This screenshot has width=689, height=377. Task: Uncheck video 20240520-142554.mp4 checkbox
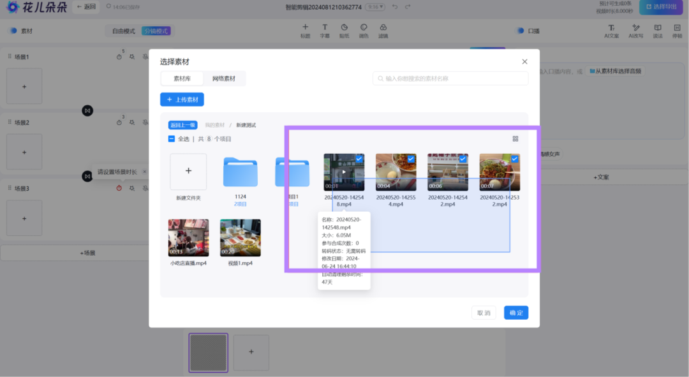(x=411, y=159)
